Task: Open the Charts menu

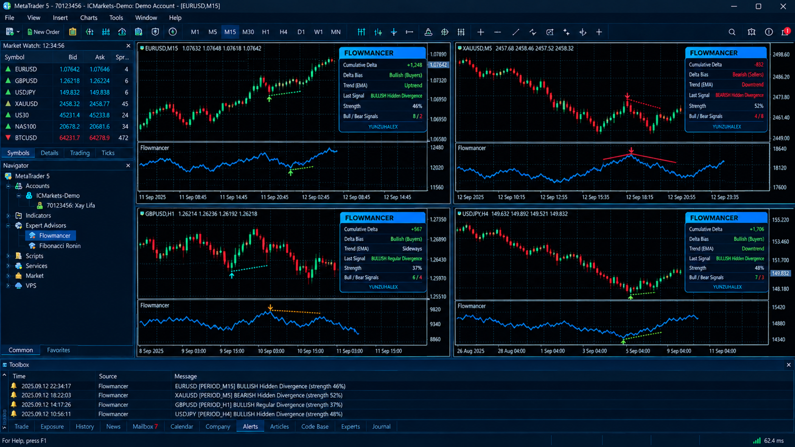Action: [x=88, y=18]
